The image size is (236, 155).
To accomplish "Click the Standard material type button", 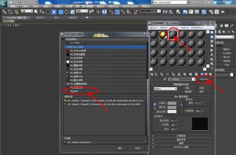I will pyautogui.click(x=204, y=79).
